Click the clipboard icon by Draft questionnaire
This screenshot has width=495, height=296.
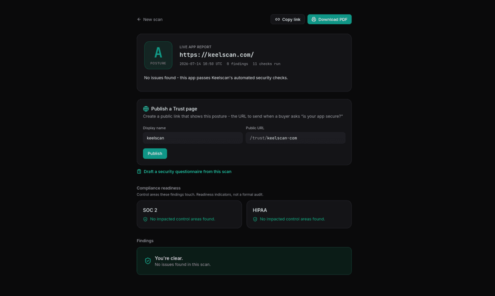pyautogui.click(x=139, y=172)
